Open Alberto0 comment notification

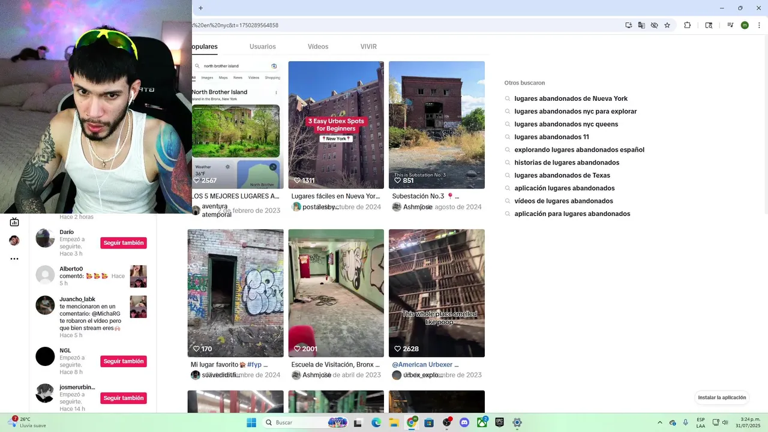click(x=91, y=276)
